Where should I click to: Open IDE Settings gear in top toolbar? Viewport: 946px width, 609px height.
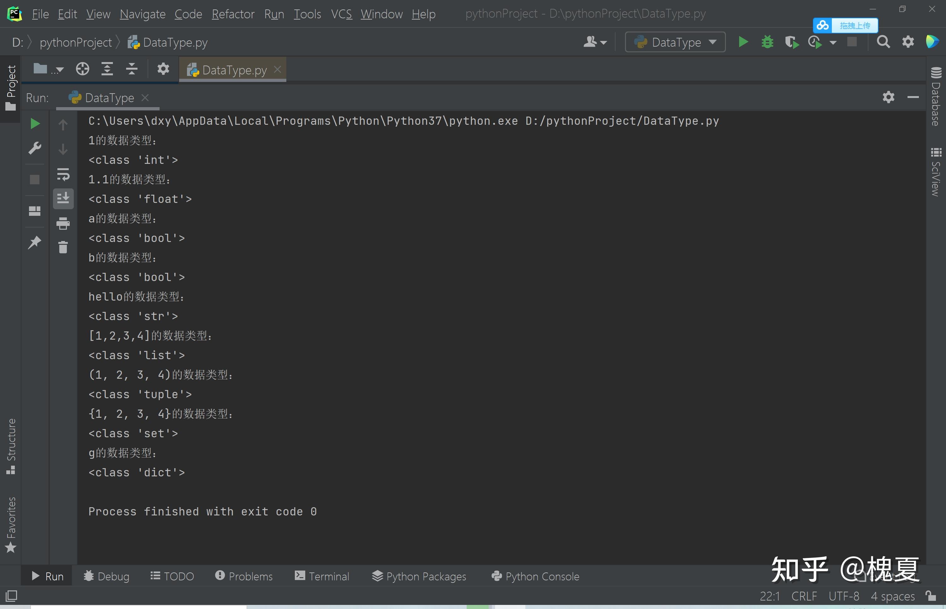click(908, 42)
